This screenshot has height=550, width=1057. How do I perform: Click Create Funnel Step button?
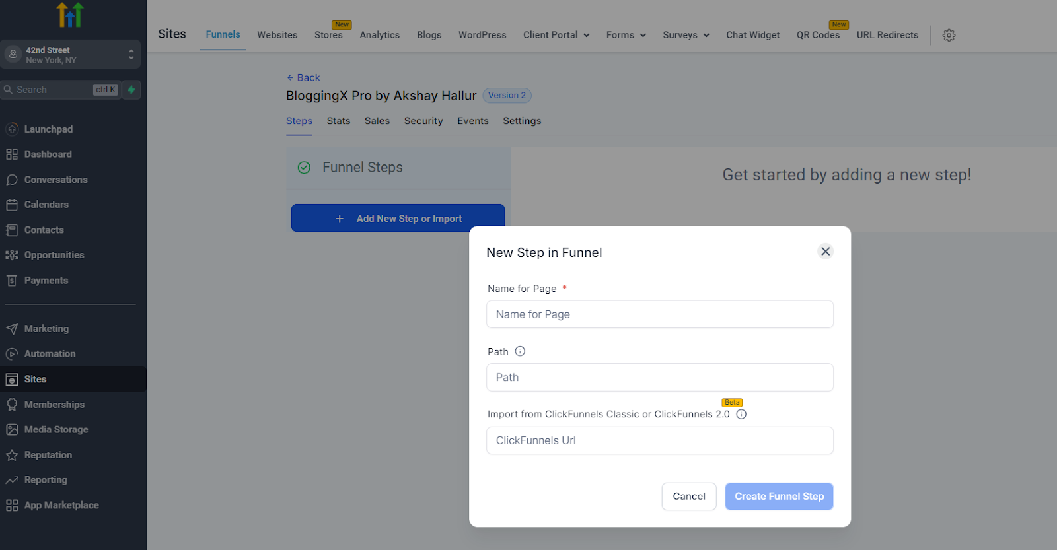click(x=779, y=497)
